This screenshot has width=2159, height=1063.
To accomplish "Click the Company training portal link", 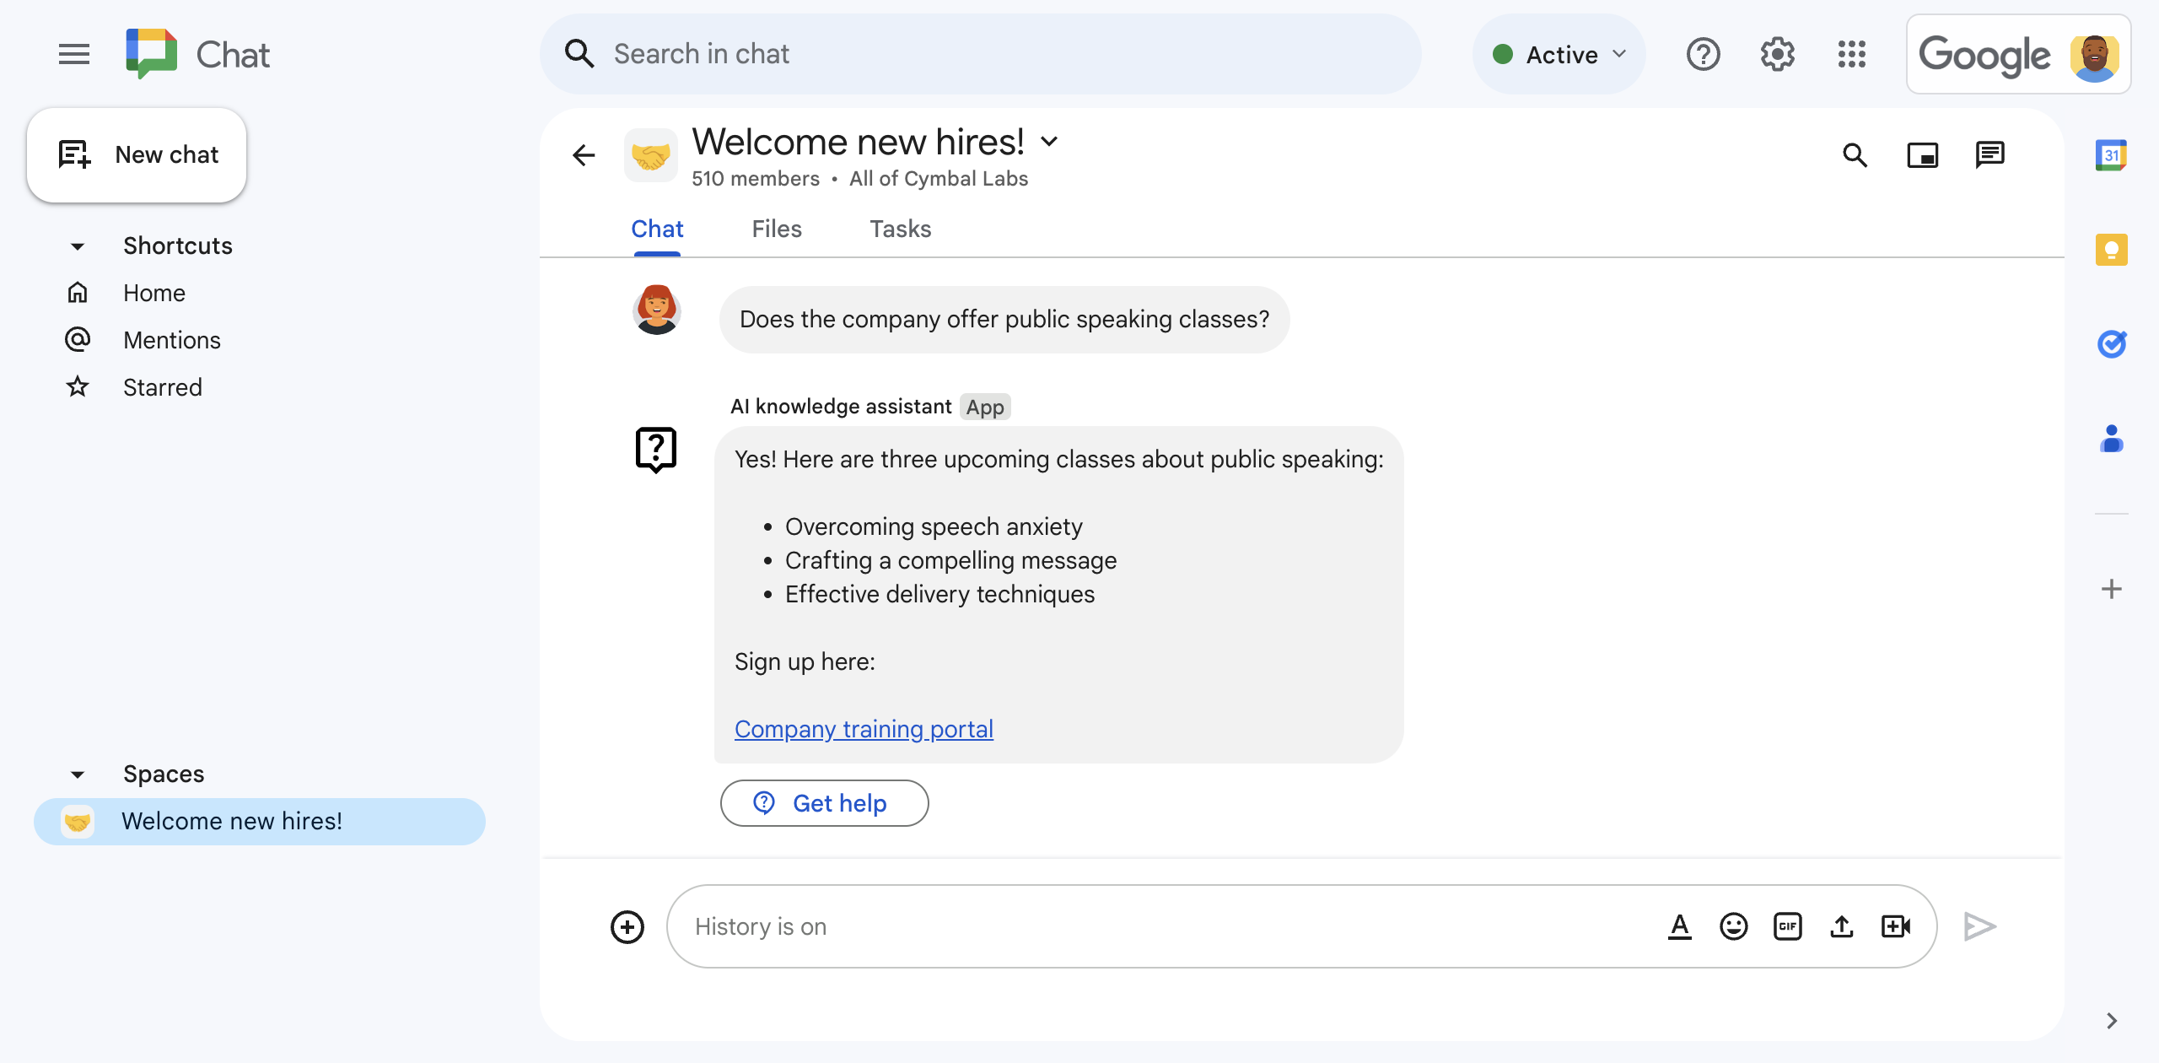I will (864, 728).
